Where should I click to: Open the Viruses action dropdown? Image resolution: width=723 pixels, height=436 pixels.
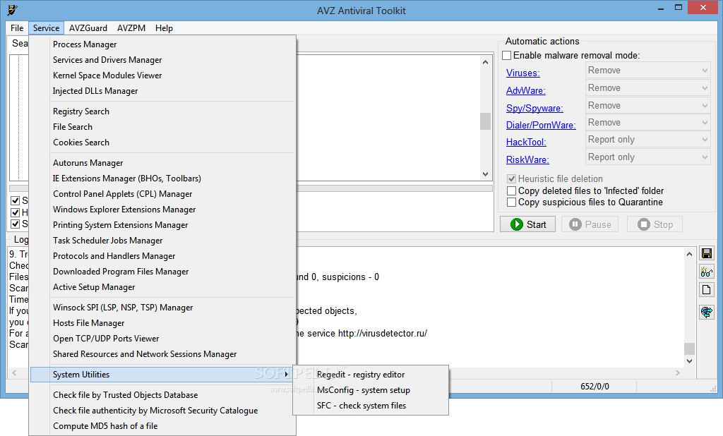pos(648,71)
